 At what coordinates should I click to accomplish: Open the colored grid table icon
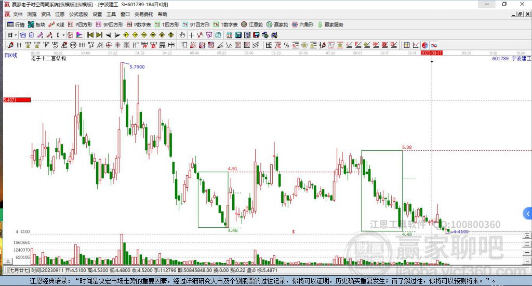click(x=406, y=45)
